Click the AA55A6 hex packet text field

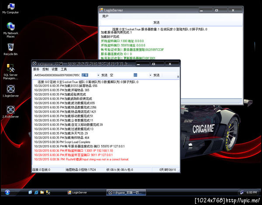(57, 75)
